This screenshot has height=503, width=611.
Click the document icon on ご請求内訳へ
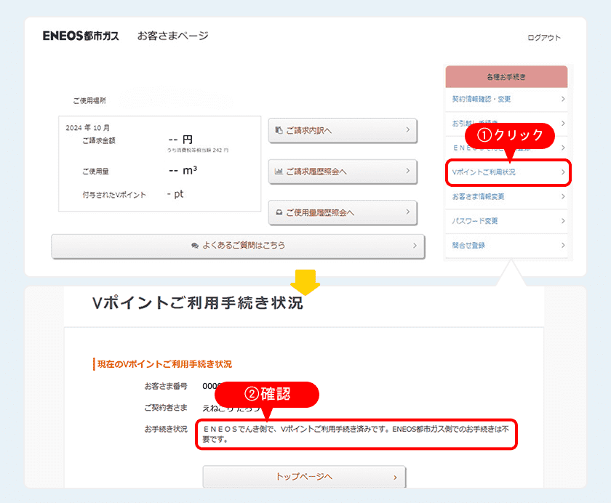279,130
